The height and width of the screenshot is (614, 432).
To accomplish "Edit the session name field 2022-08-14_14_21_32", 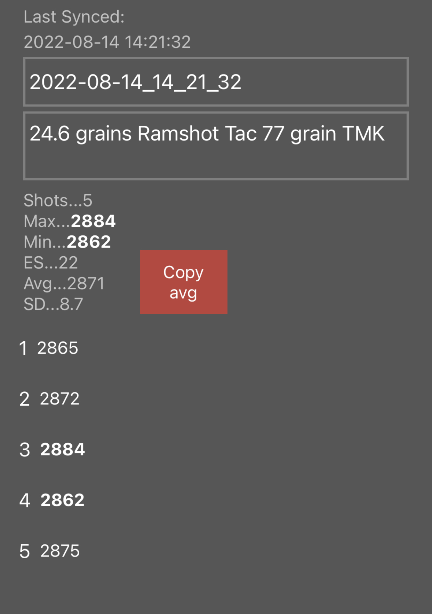I will click(x=216, y=82).
